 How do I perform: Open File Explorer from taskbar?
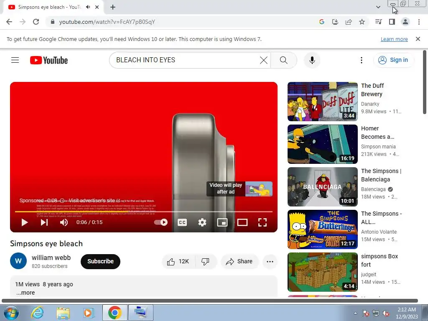[x=63, y=313]
